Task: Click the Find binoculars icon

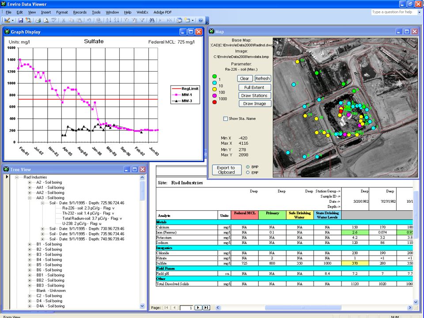Action: click(151, 20)
